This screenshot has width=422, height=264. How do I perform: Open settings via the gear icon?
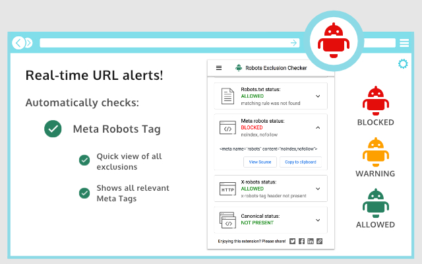(x=403, y=64)
